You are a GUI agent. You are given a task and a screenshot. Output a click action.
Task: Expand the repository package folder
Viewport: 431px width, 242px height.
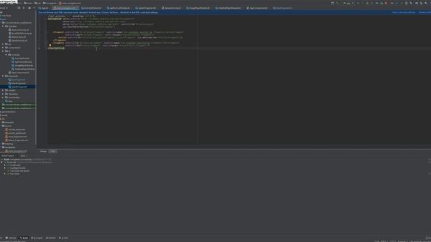pos(3,94)
